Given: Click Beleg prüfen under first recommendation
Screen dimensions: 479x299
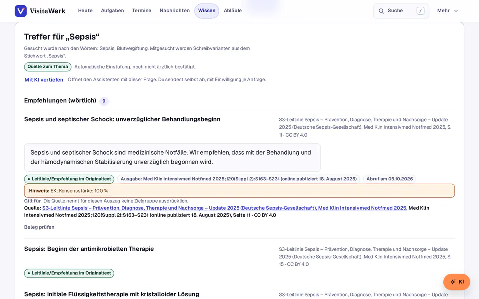Looking at the screenshot, I should click(x=39, y=227).
